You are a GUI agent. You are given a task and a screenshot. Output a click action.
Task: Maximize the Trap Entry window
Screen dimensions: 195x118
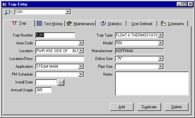click(185, 4)
